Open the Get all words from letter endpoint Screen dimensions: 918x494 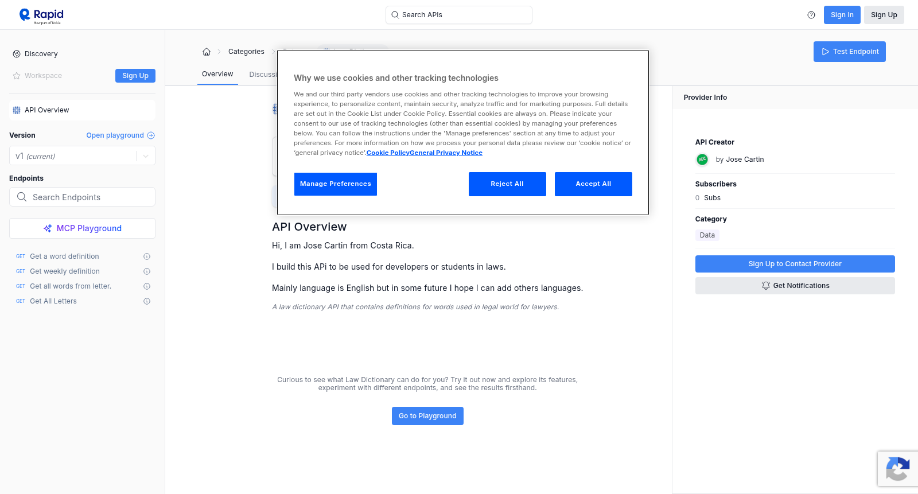tap(71, 286)
